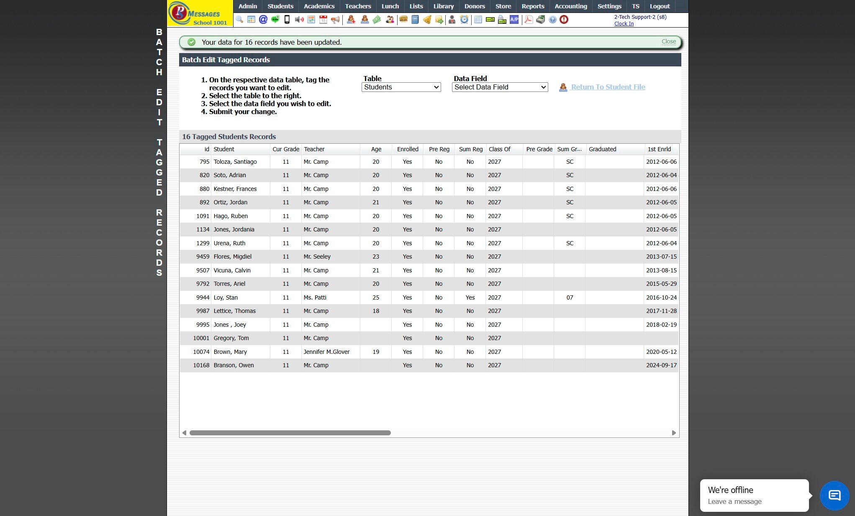Open the Reports menu

tap(532, 6)
